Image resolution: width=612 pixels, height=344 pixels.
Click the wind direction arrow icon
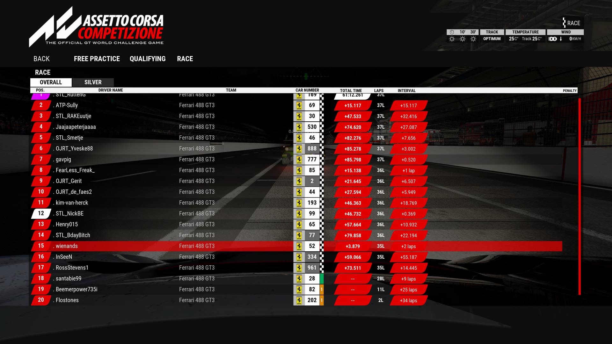[561, 39]
